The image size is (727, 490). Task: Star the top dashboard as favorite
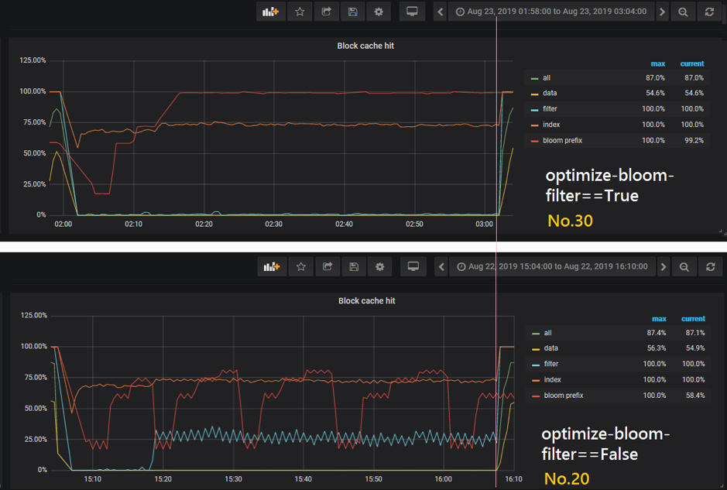point(300,12)
